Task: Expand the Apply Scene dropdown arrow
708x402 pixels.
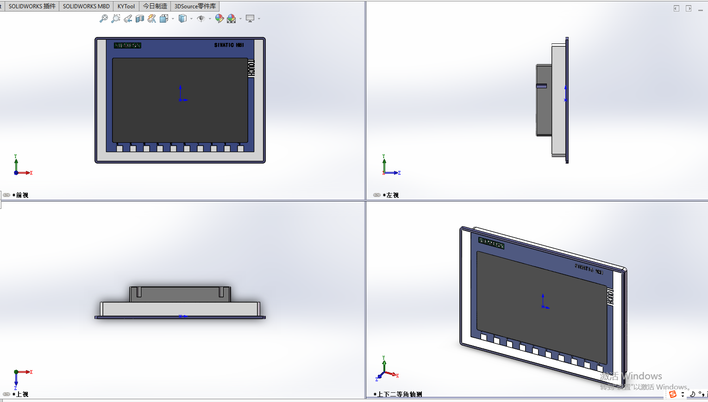Action: click(240, 19)
